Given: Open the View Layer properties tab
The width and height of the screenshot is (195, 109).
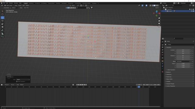Looking at the screenshot, I should click(x=162, y=50).
